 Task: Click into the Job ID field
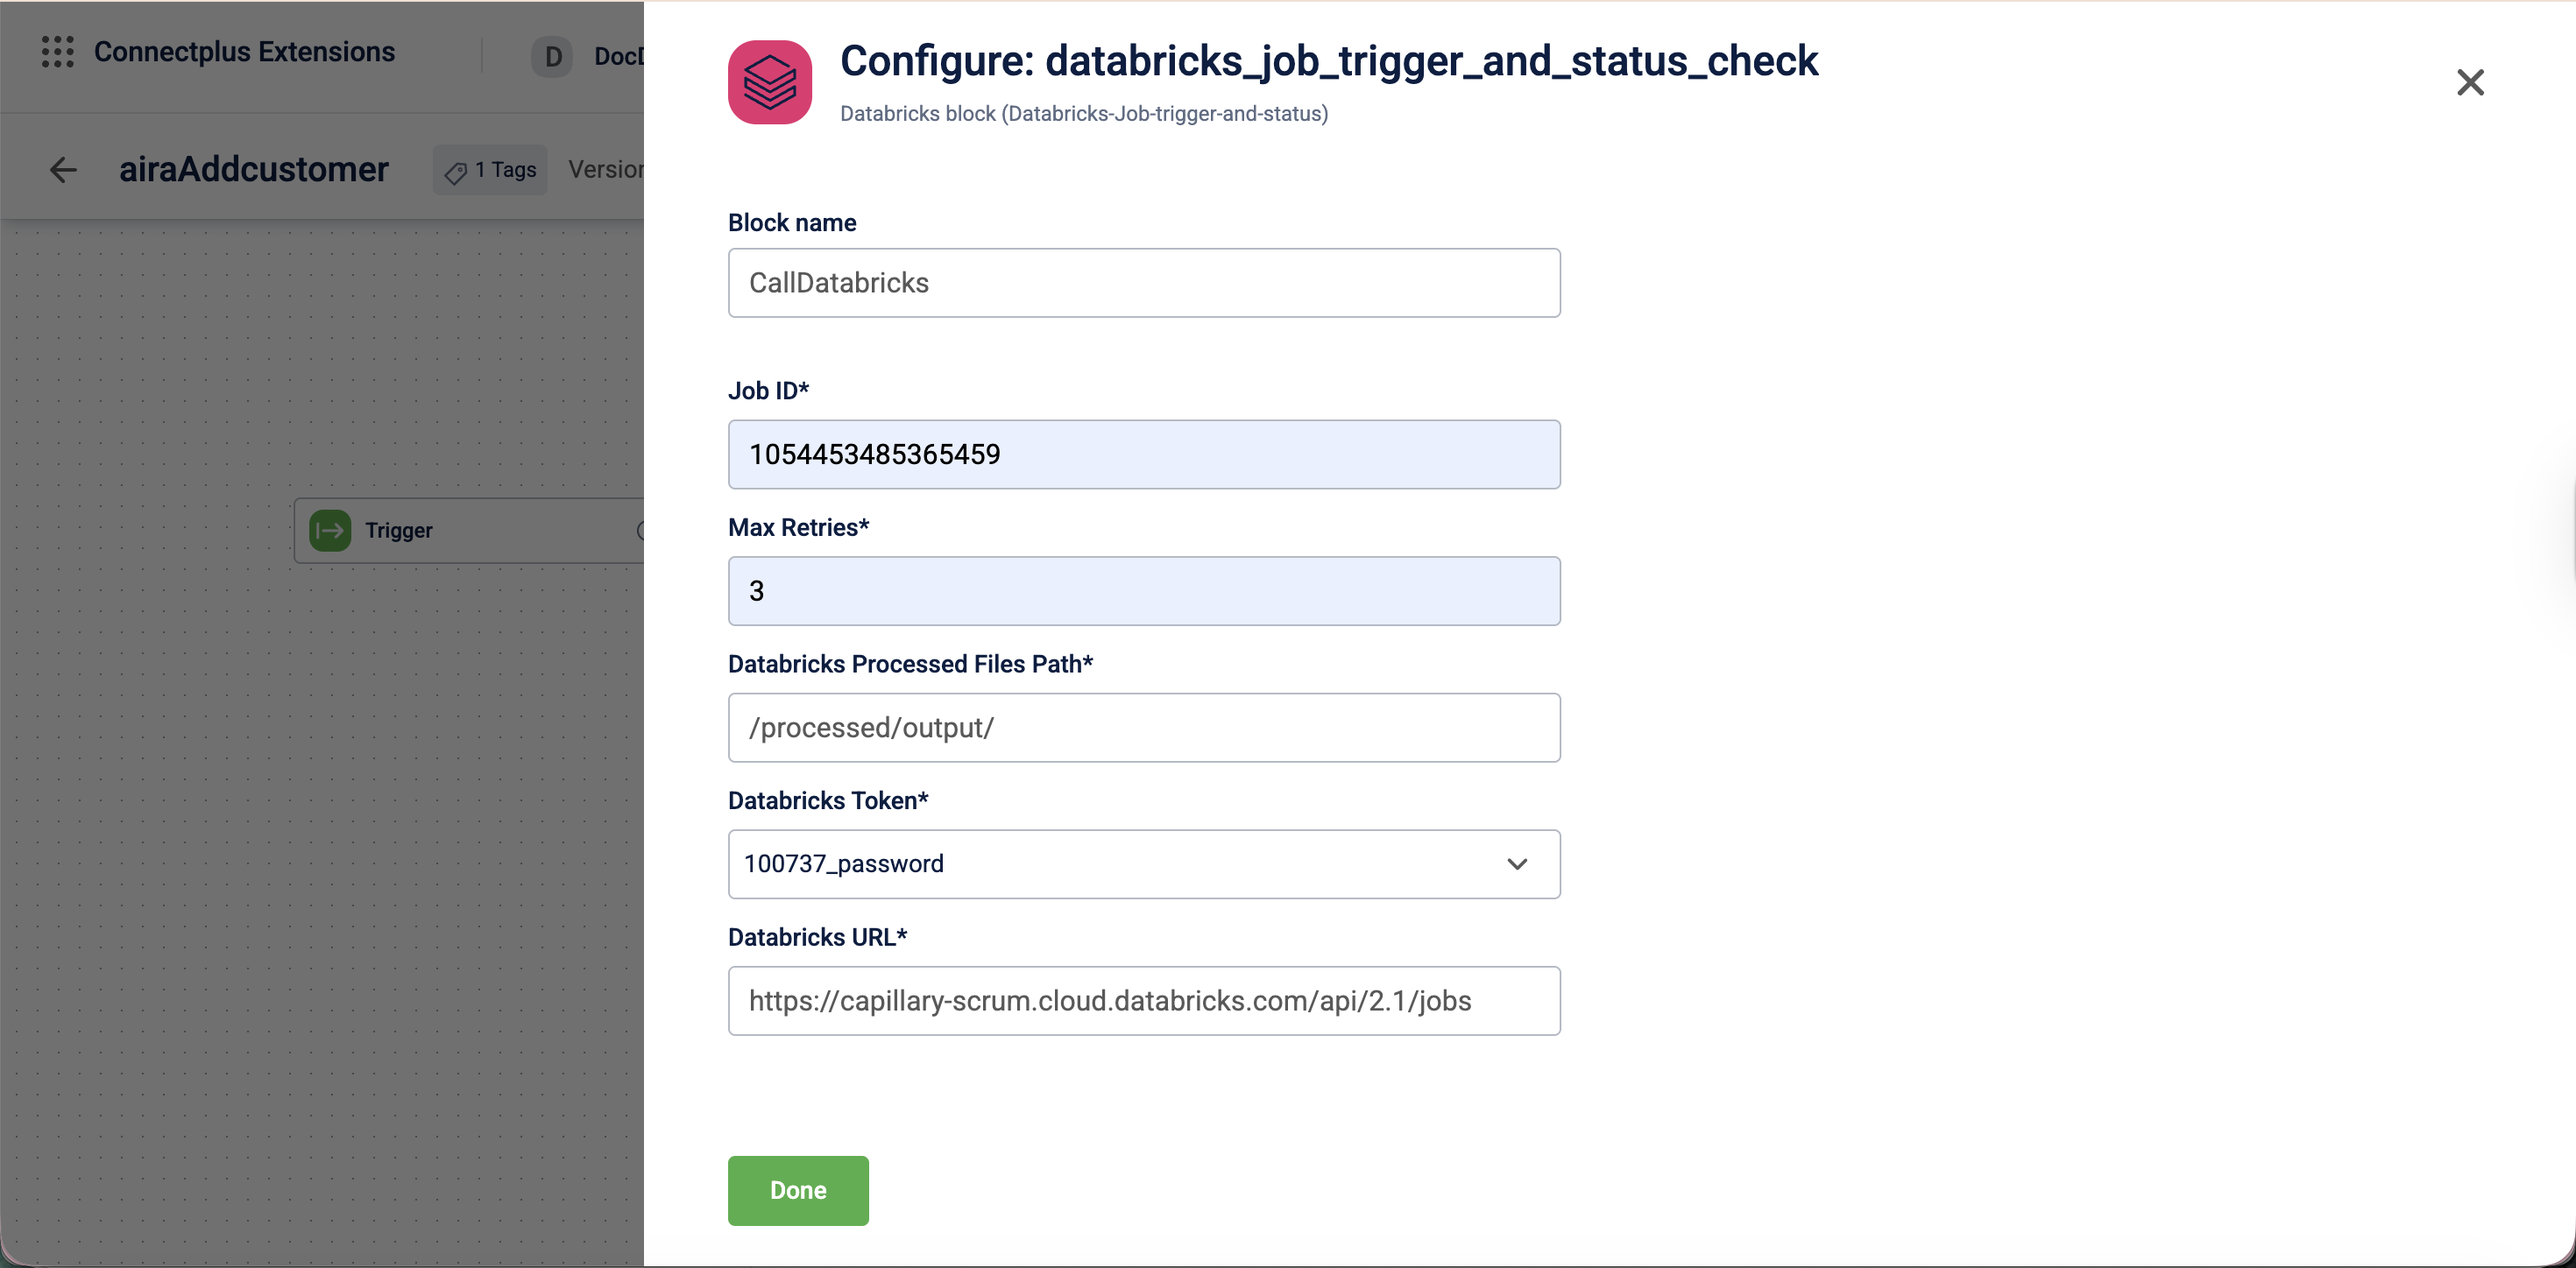[1143, 454]
